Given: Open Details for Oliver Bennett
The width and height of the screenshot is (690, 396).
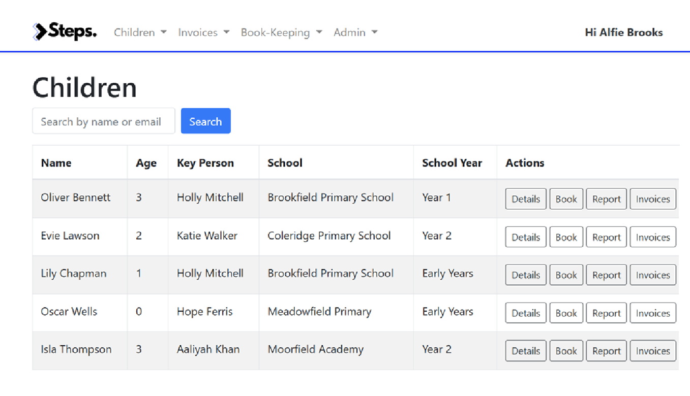Looking at the screenshot, I should 525,199.
